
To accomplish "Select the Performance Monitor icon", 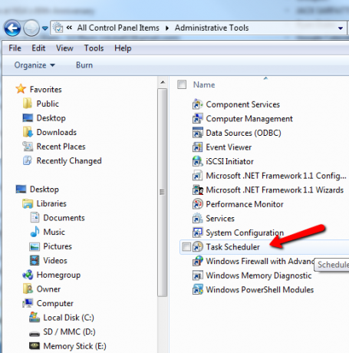I will click(x=198, y=204).
